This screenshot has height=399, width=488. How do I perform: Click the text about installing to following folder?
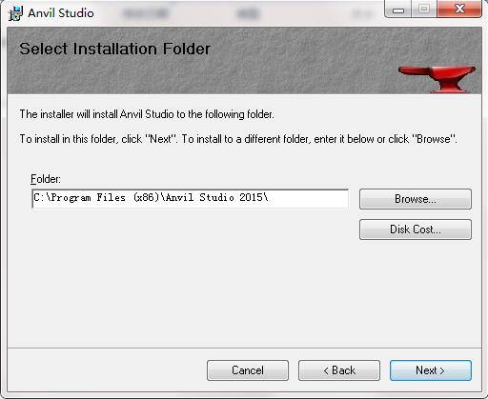tap(147, 114)
